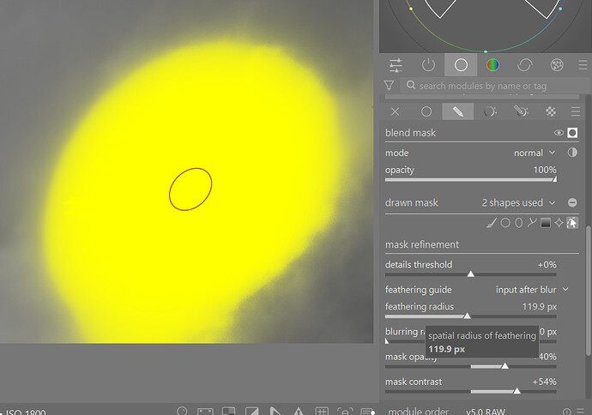Open module order presets menu icon
This screenshot has height=415, width=592.
[x=581, y=411]
